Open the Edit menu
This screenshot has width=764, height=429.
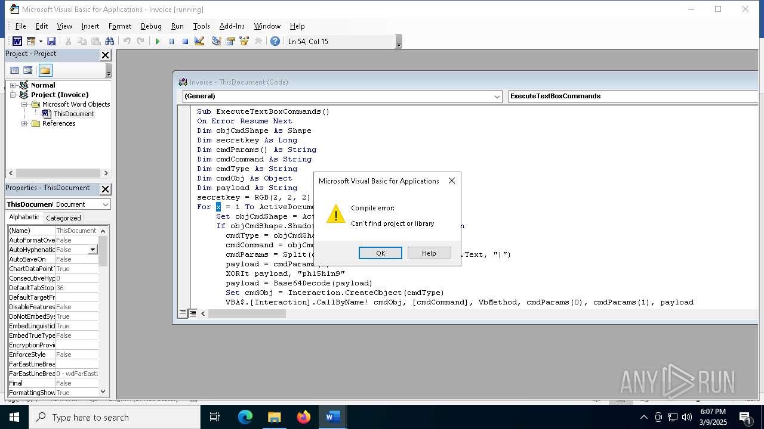42,26
